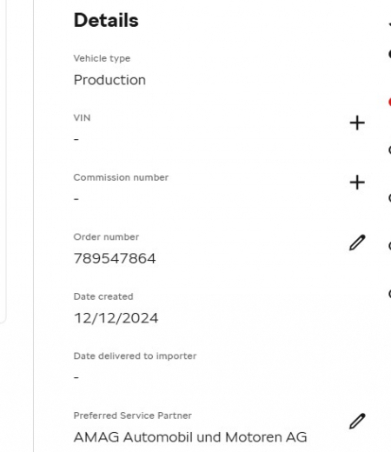Click the red status dot at right edge
The width and height of the screenshot is (391, 452).
point(389,102)
